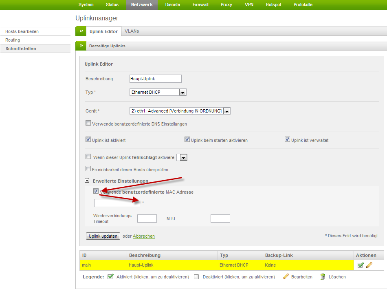Screen dimensions: 387x298
Task: Collapse the Erweiterte Einstellungen section
Action: (x=87, y=181)
